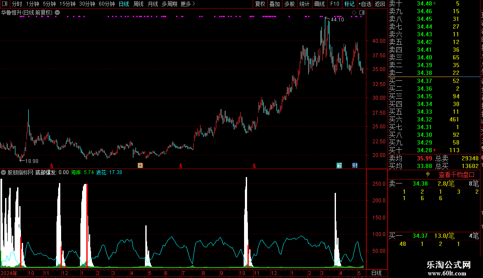The image size is (483, 278).
Task: Click the S marker near July
Action: pyautogui.click(x=181, y=166)
